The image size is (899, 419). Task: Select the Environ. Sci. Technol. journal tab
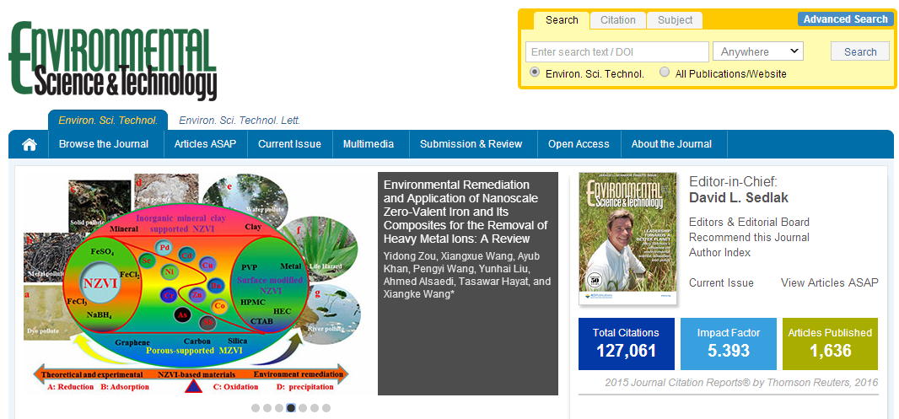tap(108, 121)
